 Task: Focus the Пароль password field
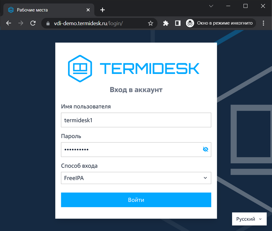click(x=136, y=149)
